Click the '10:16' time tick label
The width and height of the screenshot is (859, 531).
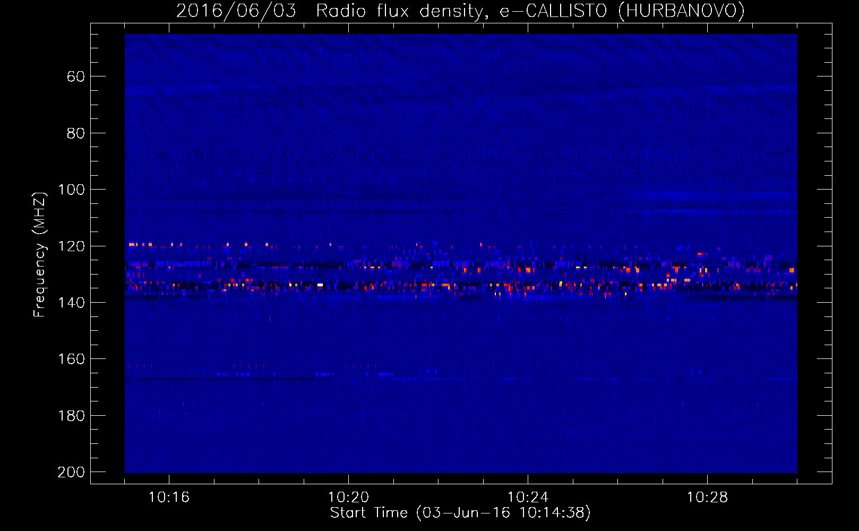(169, 498)
